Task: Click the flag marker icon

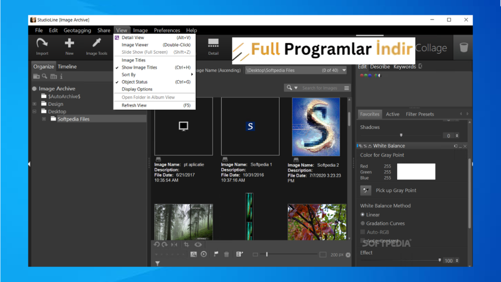Action: [x=216, y=254]
